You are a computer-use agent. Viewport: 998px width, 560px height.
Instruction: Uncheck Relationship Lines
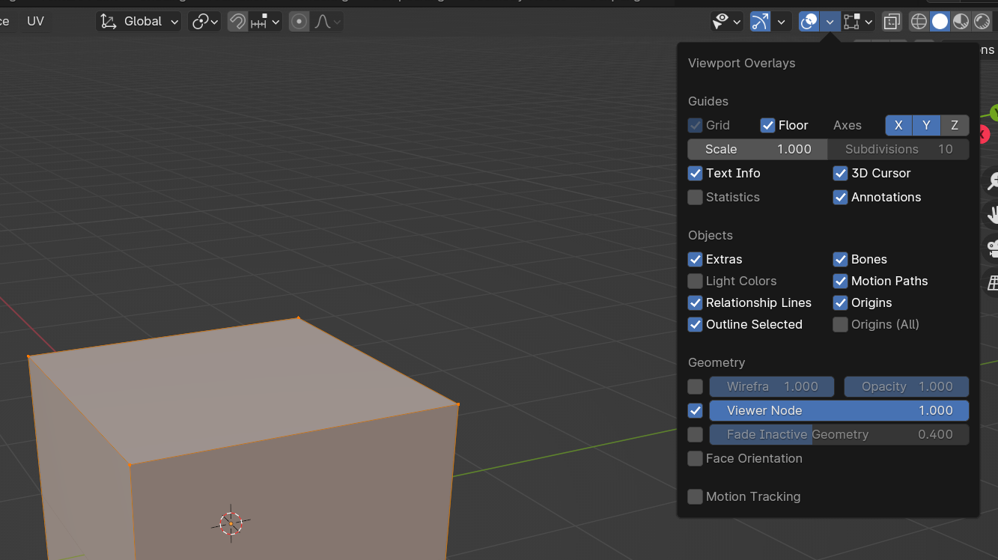[x=695, y=302]
